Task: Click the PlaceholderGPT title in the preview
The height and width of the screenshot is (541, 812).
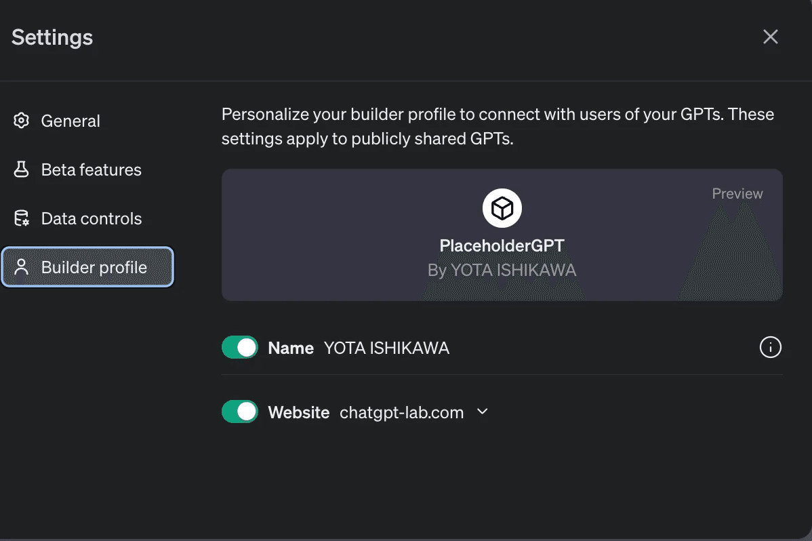Action: pyautogui.click(x=502, y=245)
